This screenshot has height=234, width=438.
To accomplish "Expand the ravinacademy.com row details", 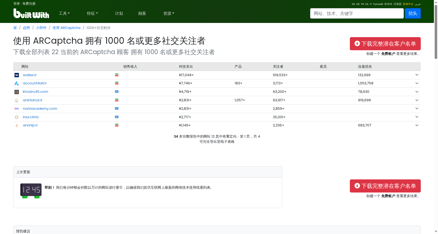I will 417,108.
